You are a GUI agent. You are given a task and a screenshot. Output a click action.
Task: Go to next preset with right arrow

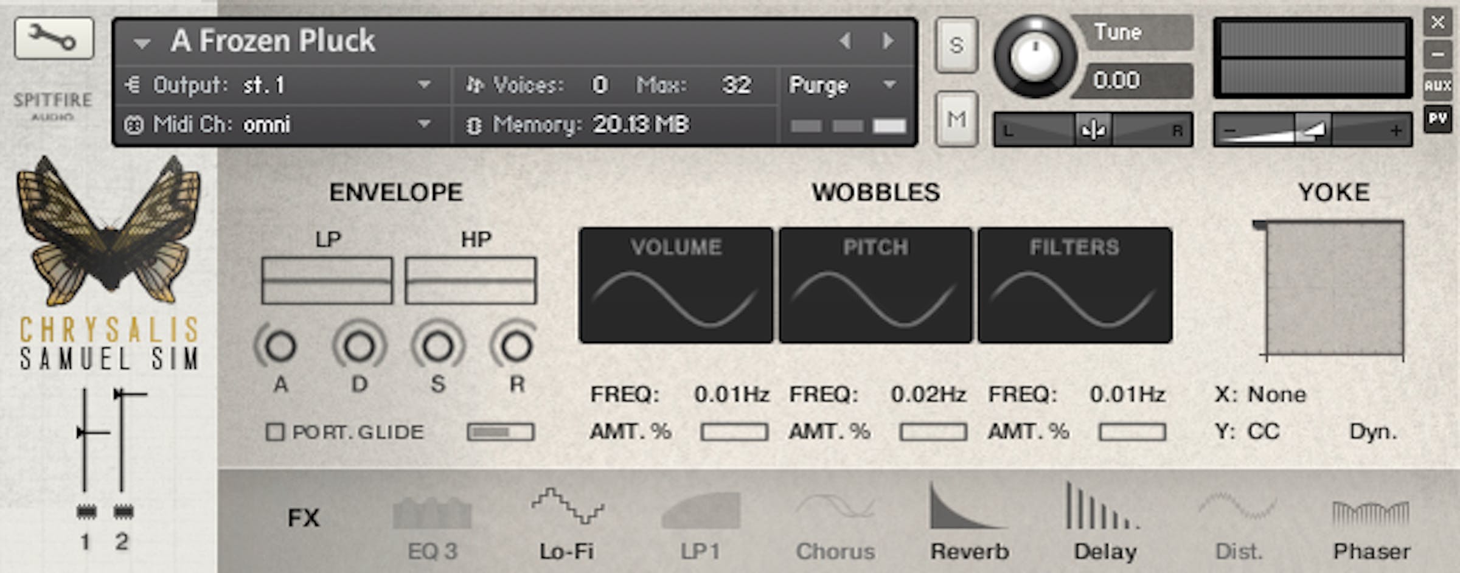(x=888, y=41)
